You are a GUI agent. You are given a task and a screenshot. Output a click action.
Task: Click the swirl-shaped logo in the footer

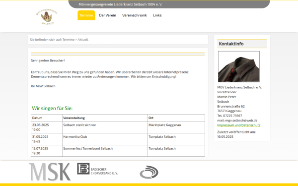(149, 172)
